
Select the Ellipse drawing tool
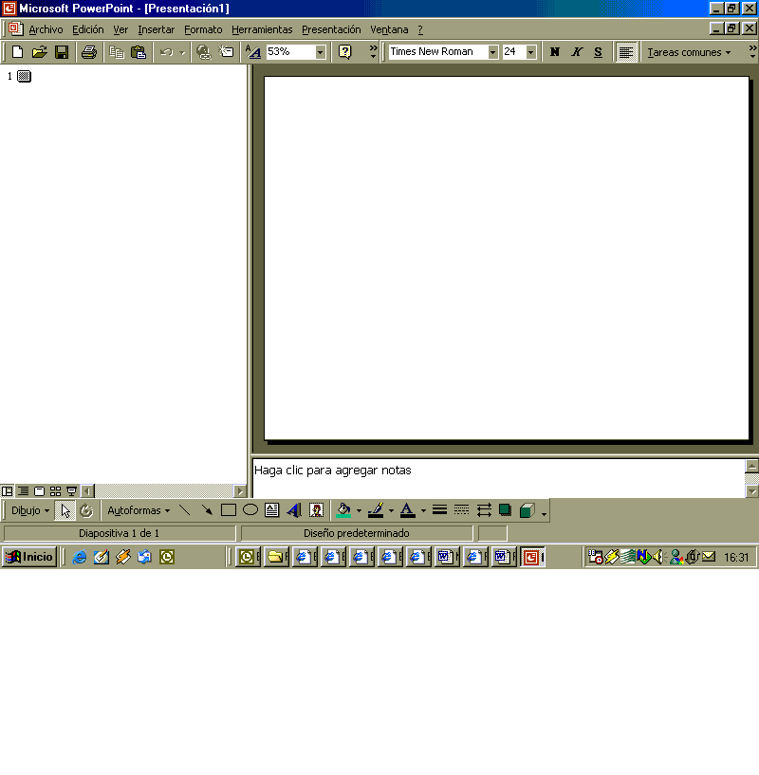pyautogui.click(x=250, y=510)
